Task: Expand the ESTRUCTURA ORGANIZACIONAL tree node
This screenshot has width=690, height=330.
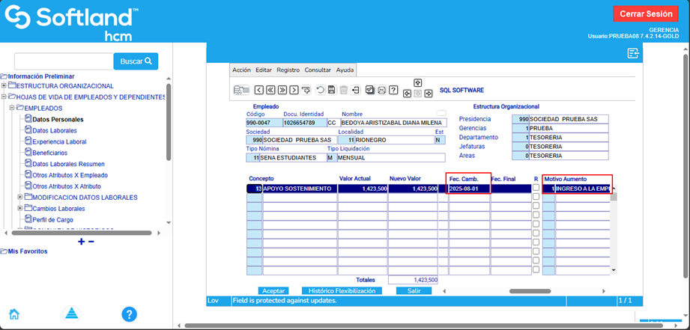Action: point(4,86)
